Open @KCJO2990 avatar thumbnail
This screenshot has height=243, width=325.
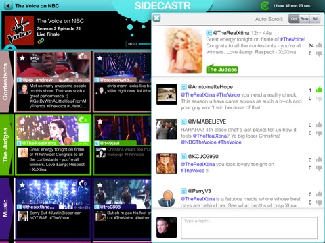click(x=167, y=163)
